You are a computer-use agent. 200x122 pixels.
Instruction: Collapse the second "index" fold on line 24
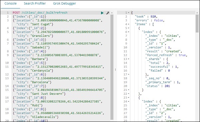click(x=129, y=101)
